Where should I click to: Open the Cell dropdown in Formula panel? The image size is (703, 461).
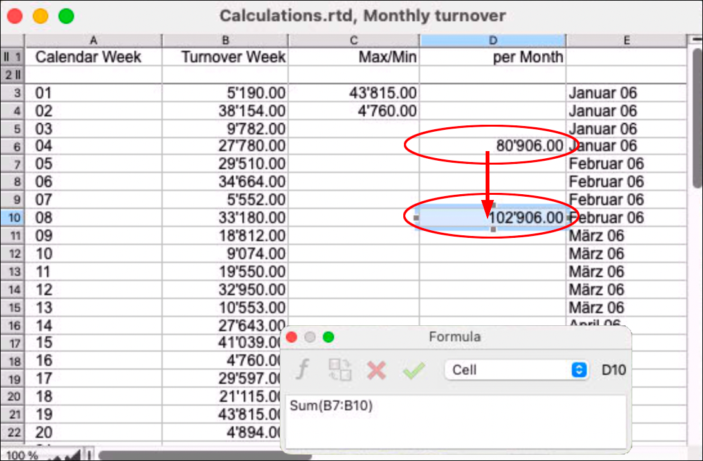516,370
